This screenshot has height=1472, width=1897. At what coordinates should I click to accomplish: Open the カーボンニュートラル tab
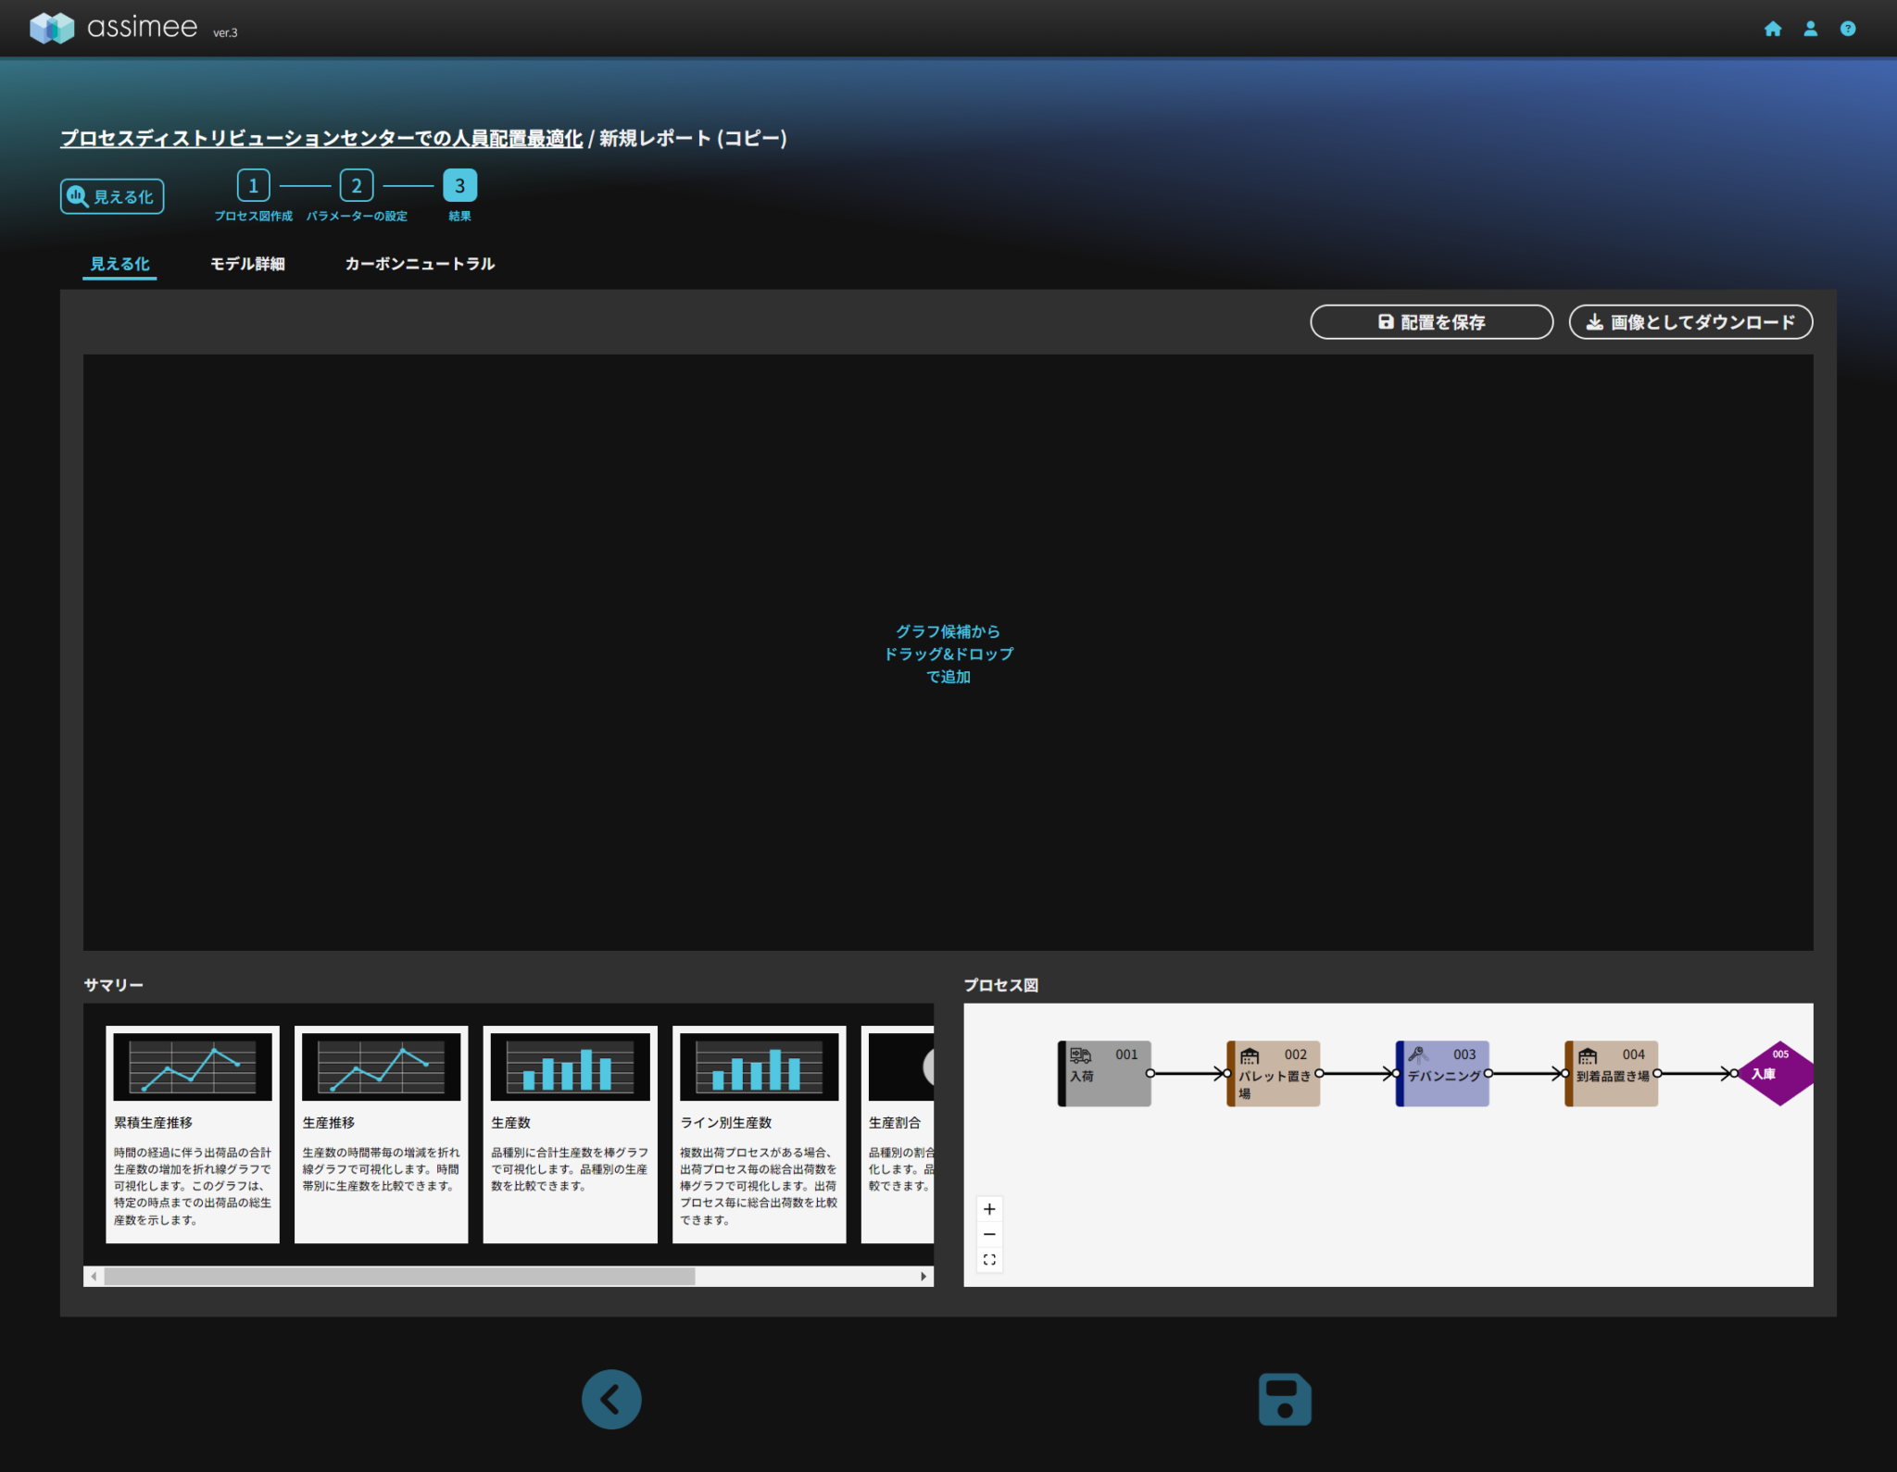click(420, 264)
